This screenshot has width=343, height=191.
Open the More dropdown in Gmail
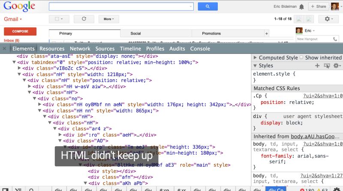pos(109,19)
